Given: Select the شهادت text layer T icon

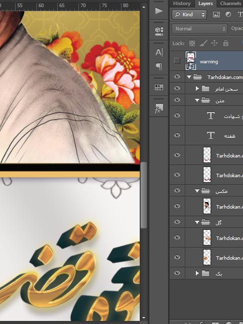Looking at the screenshot, I should [x=211, y=115].
